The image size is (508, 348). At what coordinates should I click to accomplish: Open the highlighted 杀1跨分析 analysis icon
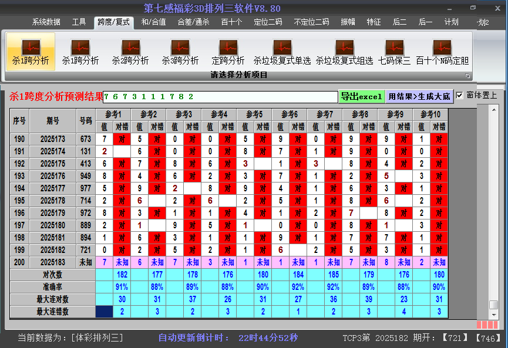31,52
